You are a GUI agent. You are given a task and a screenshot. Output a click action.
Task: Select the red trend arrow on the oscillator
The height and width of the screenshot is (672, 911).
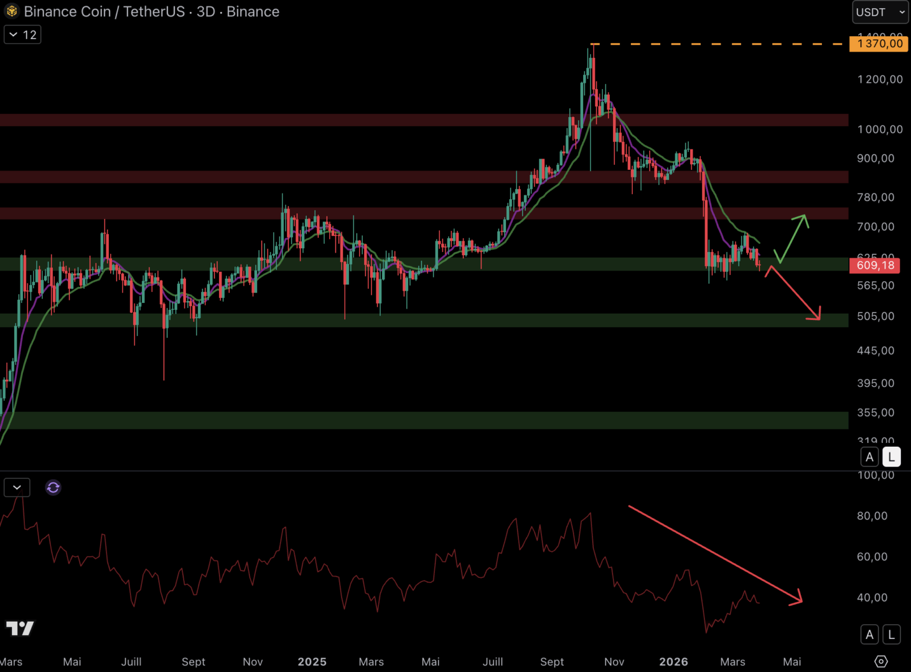point(716,554)
